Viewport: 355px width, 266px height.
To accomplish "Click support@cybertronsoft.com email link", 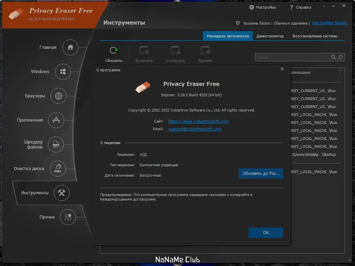I will [195, 129].
